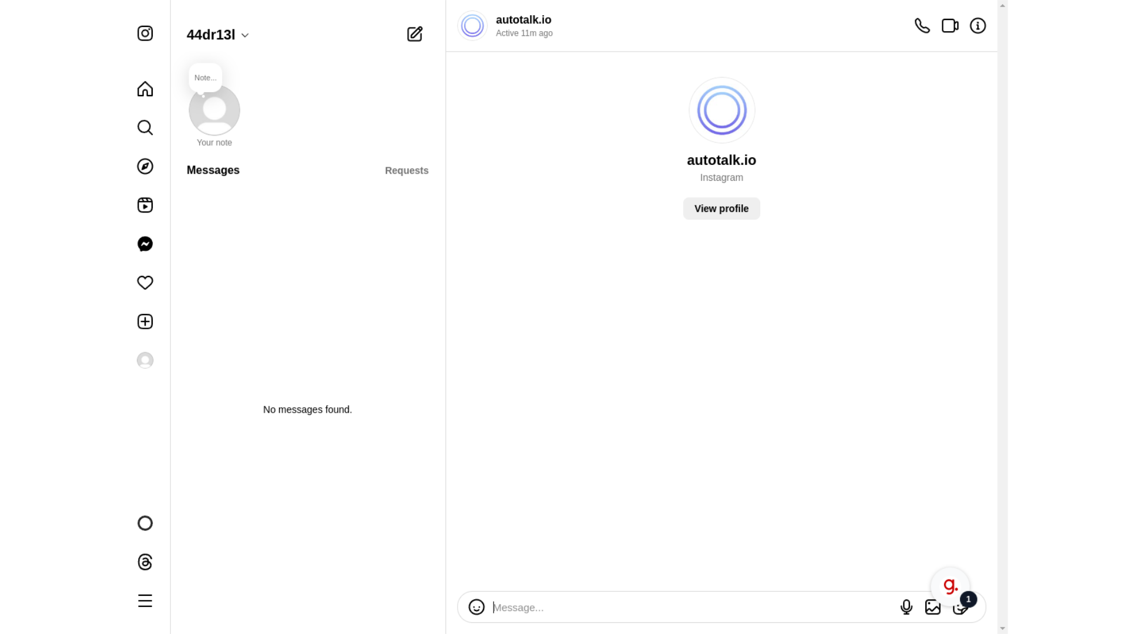Expand the 44dr13l account switcher

tap(218, 35)
